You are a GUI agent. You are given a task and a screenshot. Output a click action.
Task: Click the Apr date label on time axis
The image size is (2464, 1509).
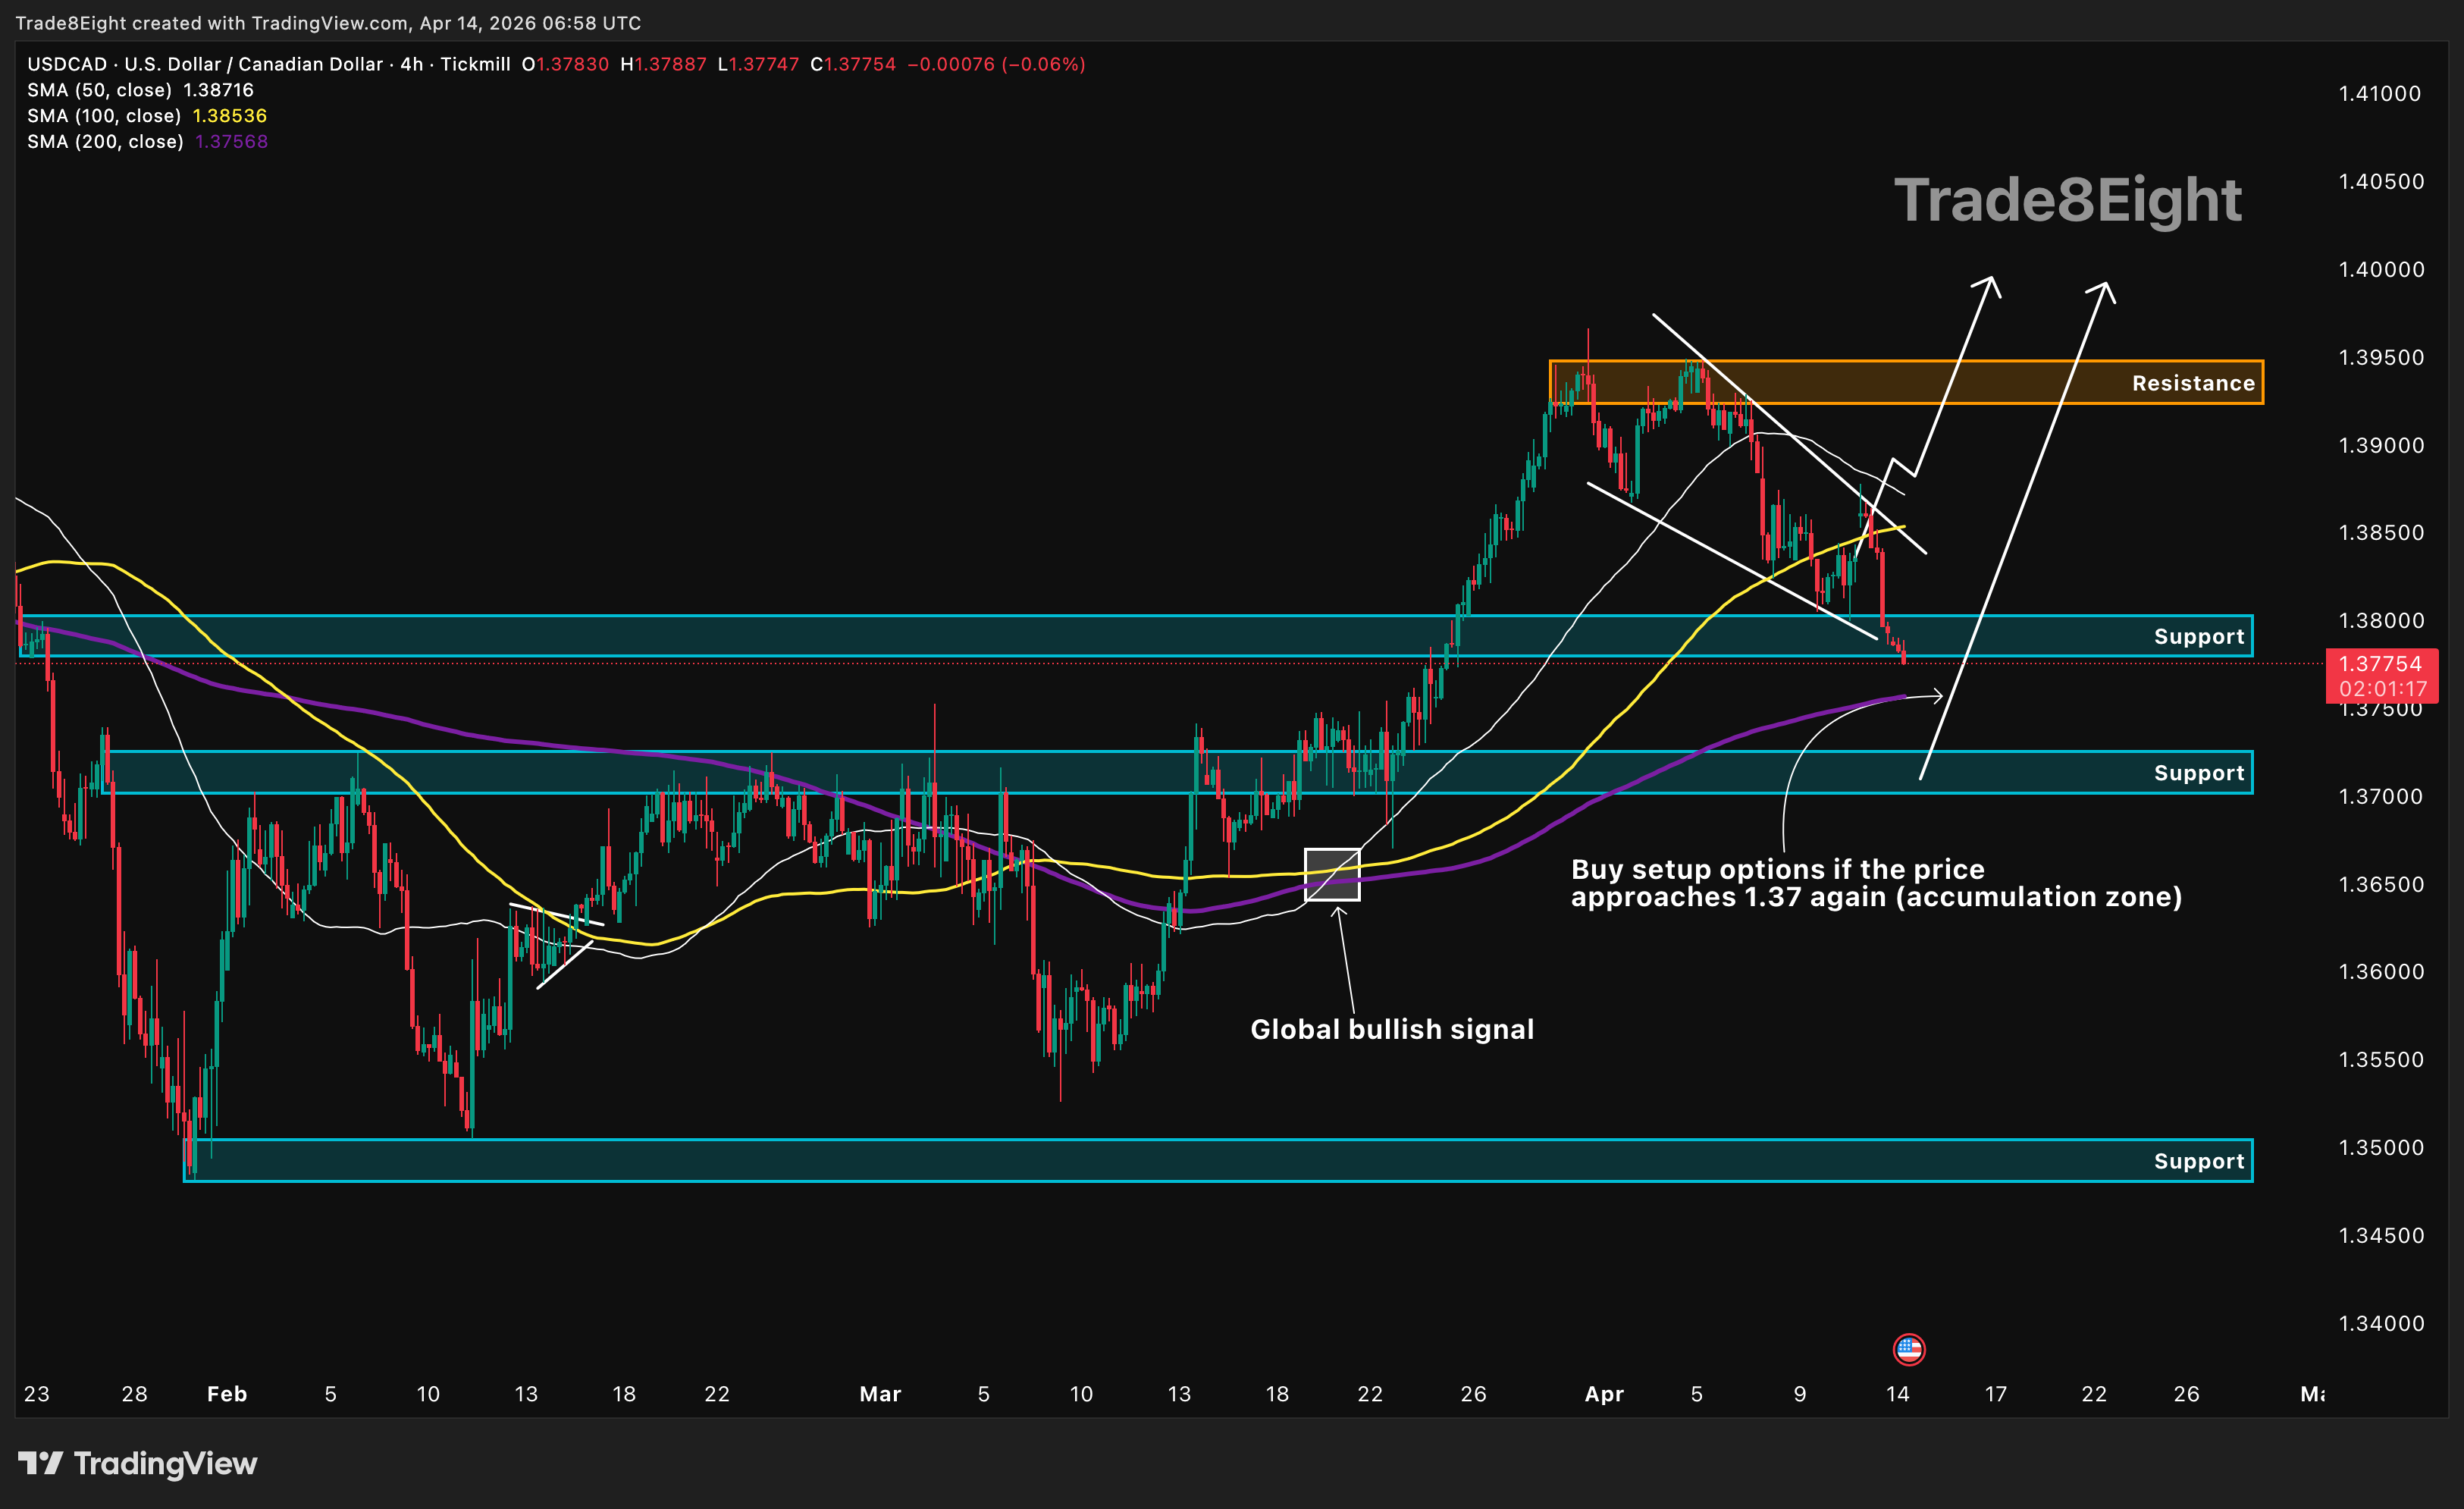(1604, 1394)
